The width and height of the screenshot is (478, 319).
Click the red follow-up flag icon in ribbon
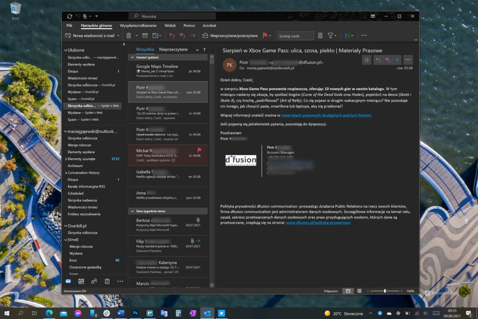pyautogui.click(x=265, y=35)
